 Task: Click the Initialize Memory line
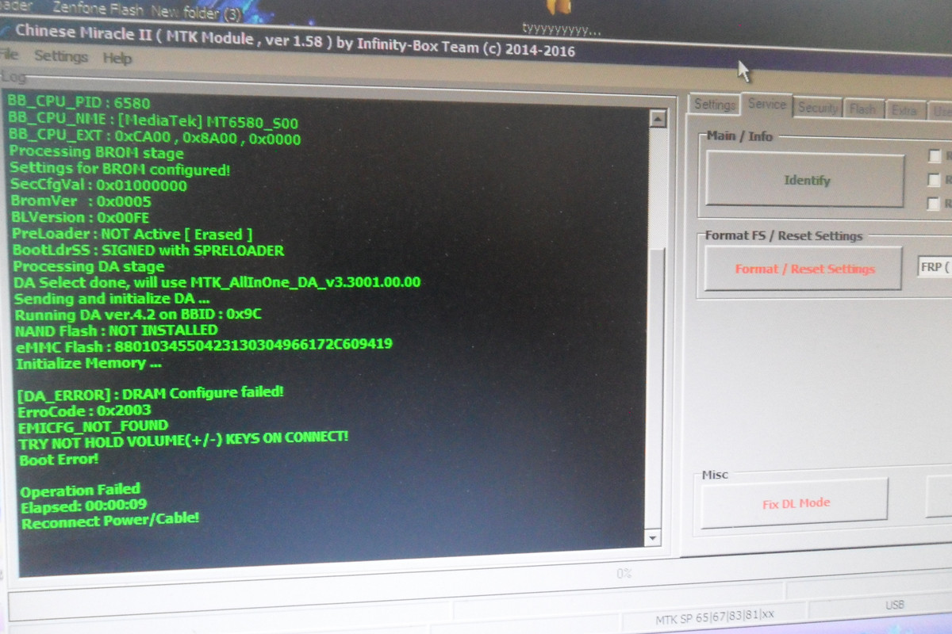[88, 364]
